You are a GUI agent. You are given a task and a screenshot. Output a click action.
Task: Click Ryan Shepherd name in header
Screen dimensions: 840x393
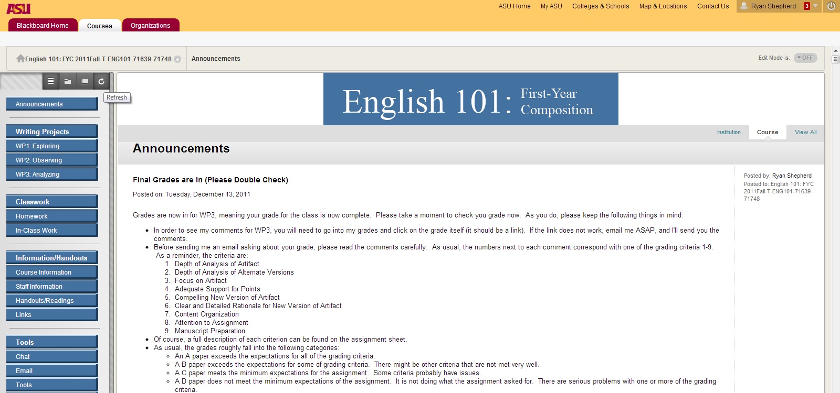[x=773, y=6]
